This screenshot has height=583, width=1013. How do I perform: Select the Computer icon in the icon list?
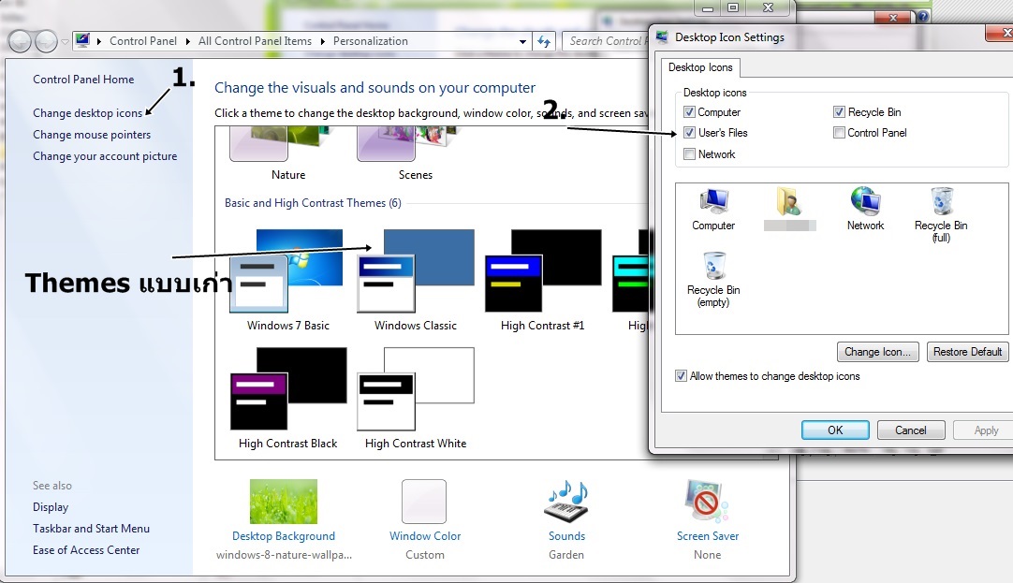point(713,202)
